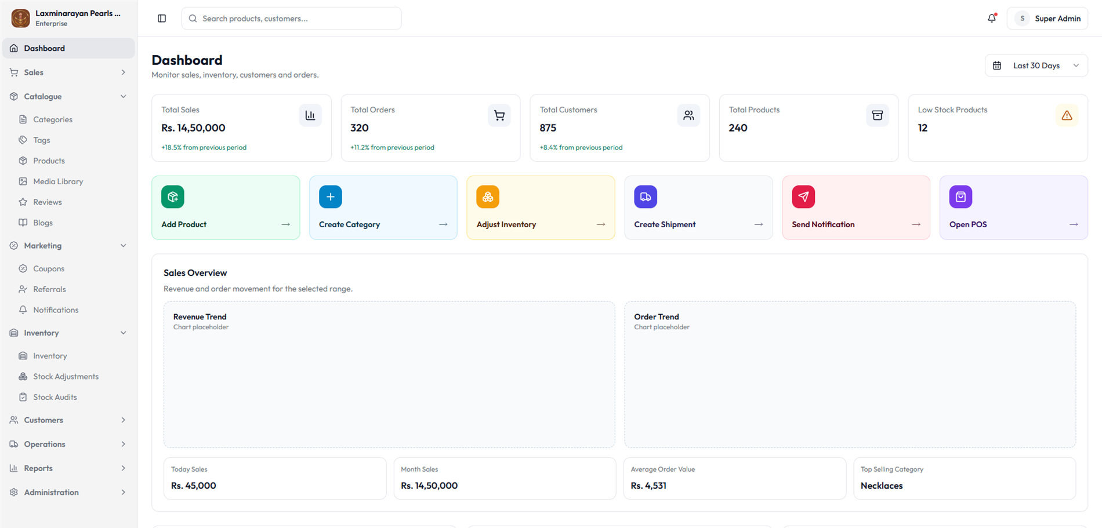Viewport: 1102px width, 528px height.
Task: Collapse the Marketing sidebar section
Action: pos(68,246)
